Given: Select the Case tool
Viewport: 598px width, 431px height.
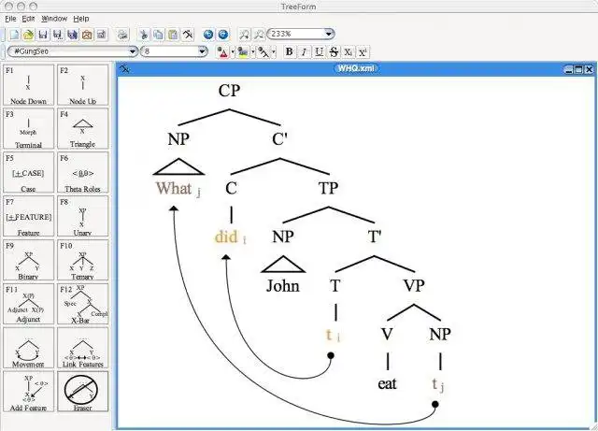Looking at the screenshot, I should tap(29, 173).
